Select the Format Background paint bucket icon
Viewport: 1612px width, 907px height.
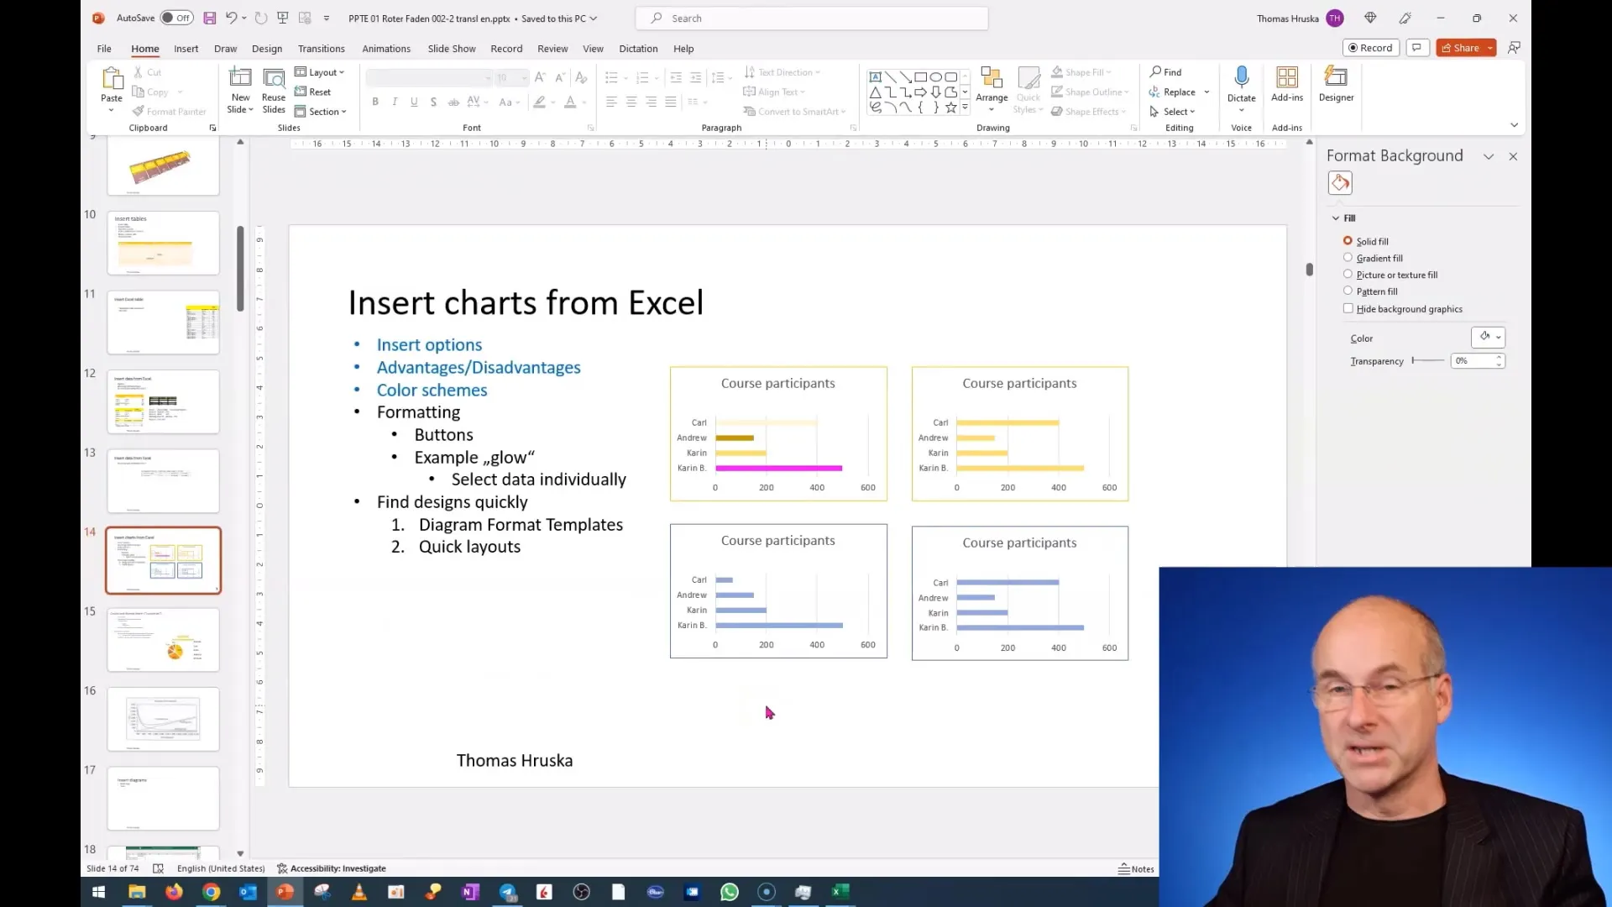[1341, 183]
